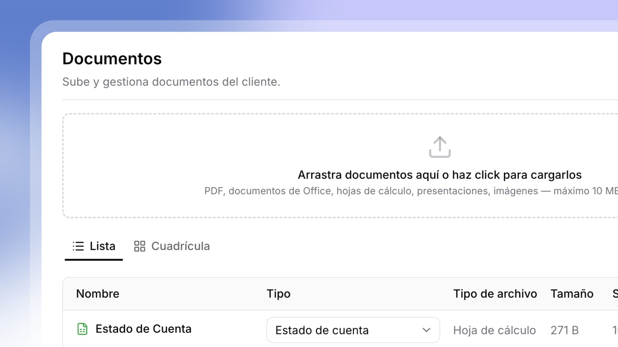Viewport: 618px width, 347px height.
Task: Click the upload arrow icon
Action: [x=440, y=147]
